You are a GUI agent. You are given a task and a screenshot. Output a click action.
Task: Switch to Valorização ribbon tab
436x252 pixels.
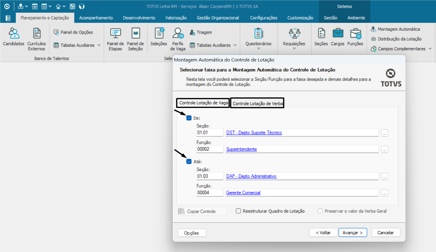tap(176, 18)
